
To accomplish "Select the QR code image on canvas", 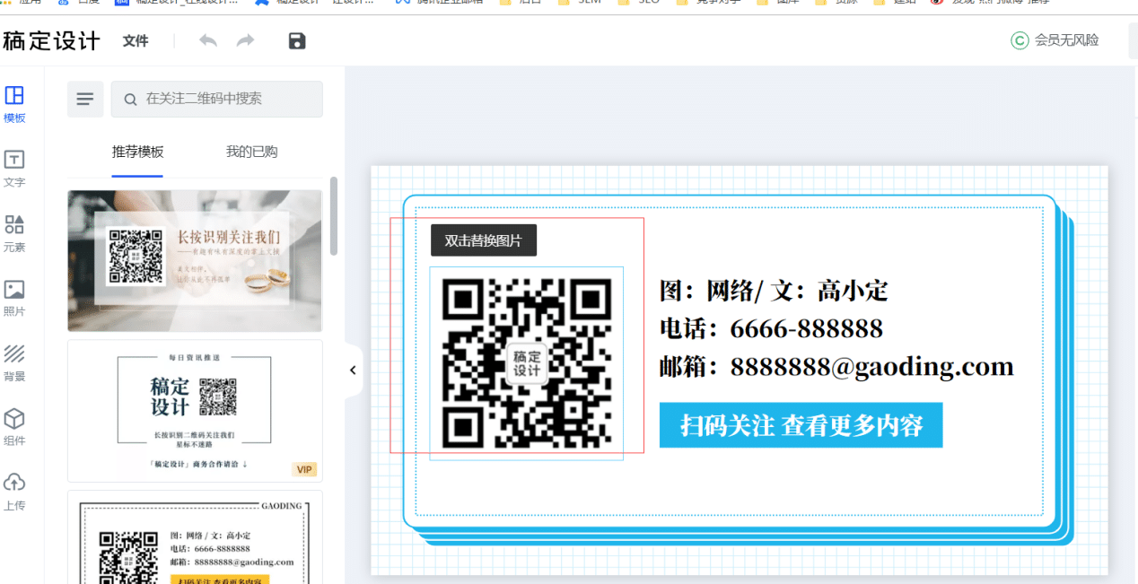I will (x=526, y=363).
